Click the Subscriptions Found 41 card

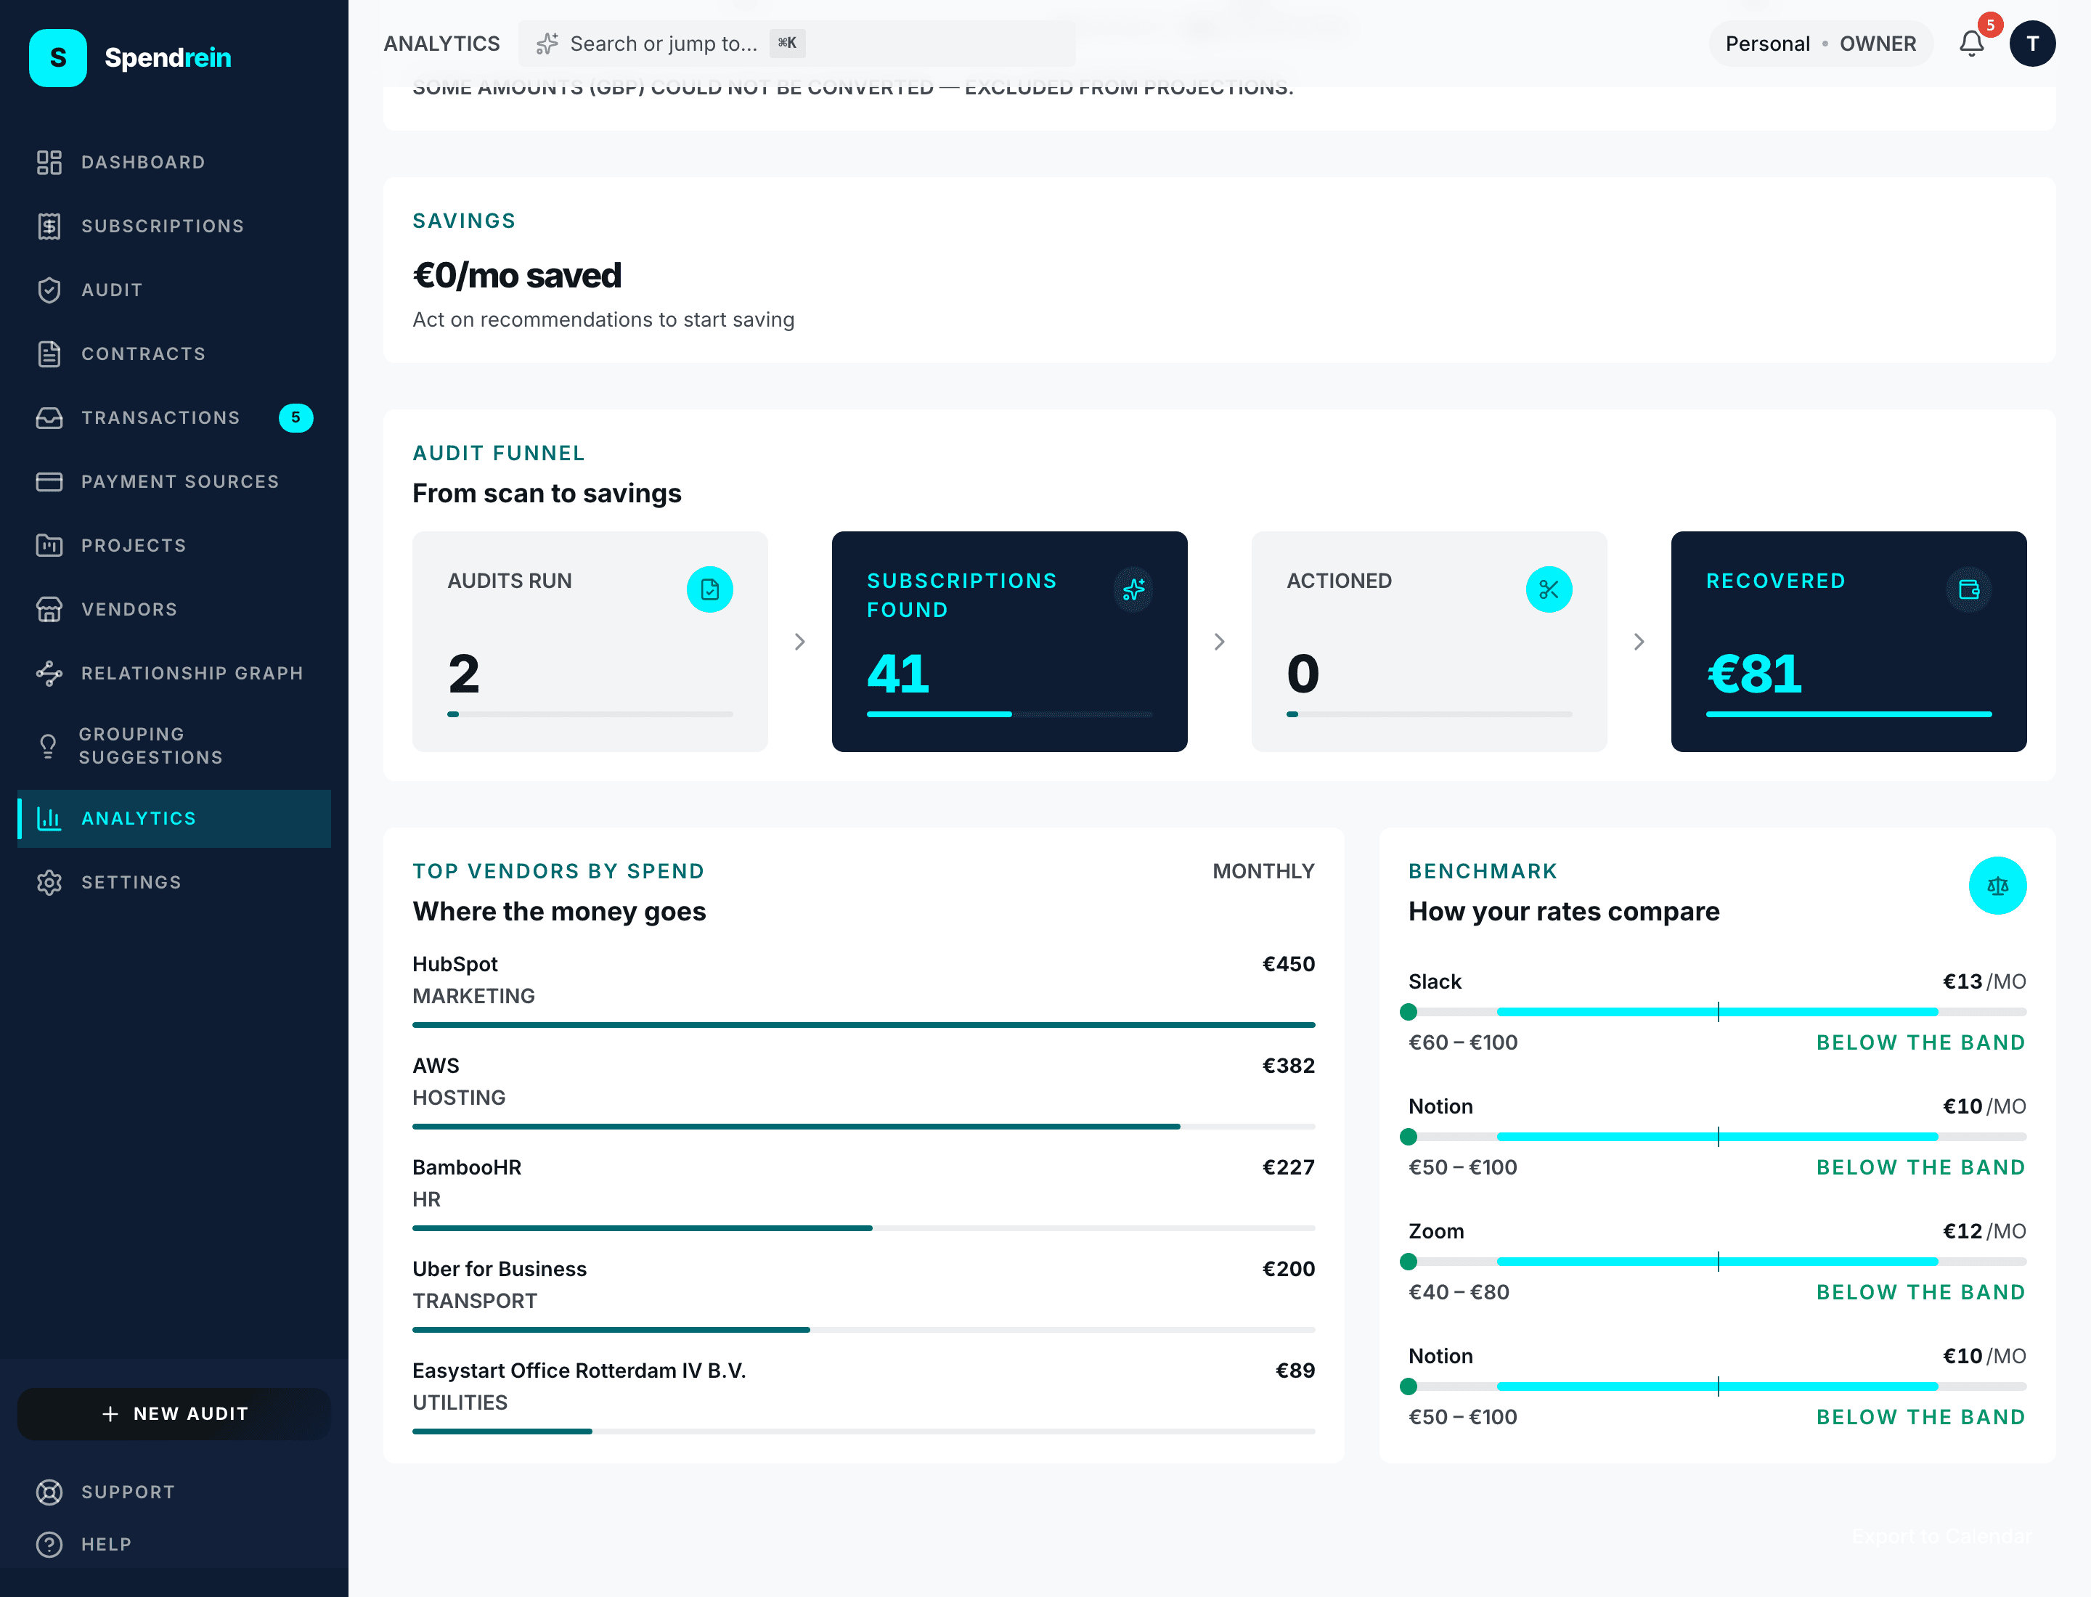click(x=1010, y=642)
